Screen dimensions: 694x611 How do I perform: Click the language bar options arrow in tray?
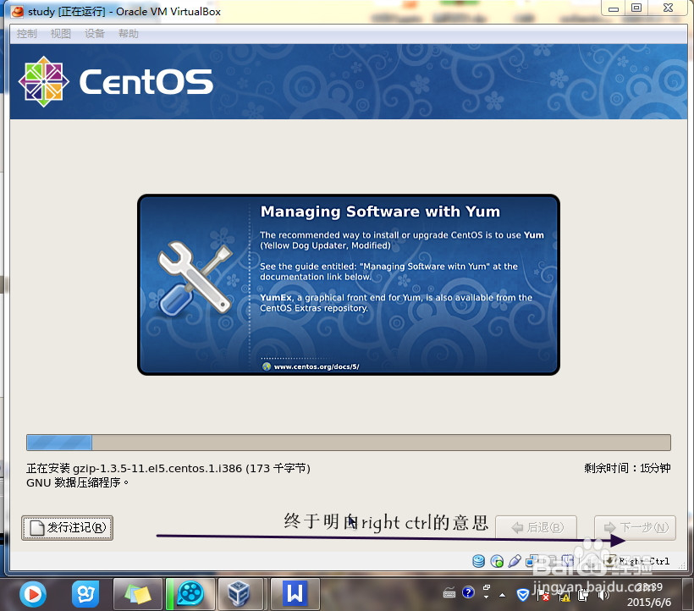coord(487,597)
